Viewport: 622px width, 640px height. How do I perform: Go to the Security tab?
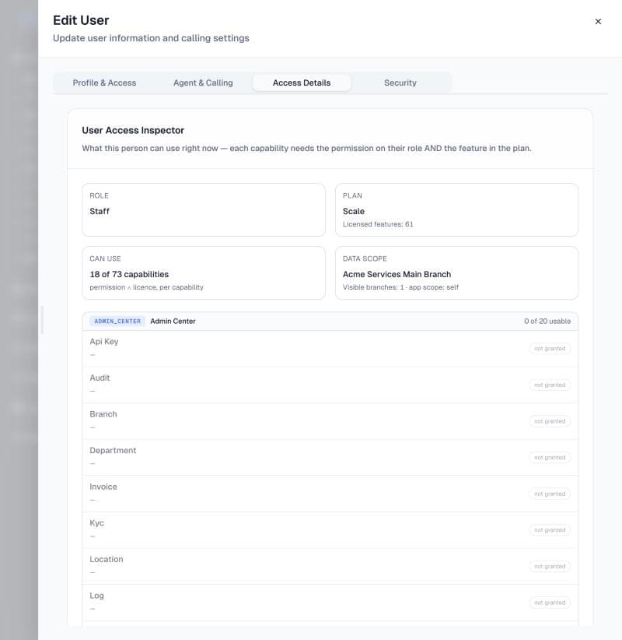click(400, 83)
